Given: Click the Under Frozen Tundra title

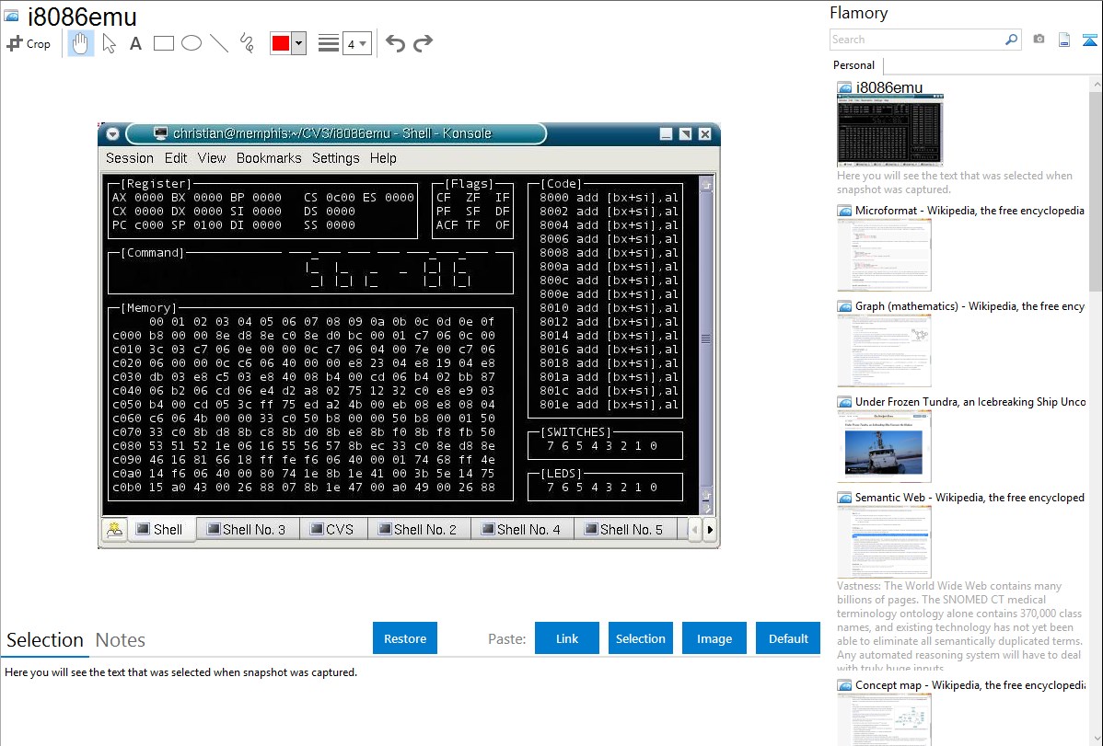Looking at the screenshot, I should click(x=970, y=401).
